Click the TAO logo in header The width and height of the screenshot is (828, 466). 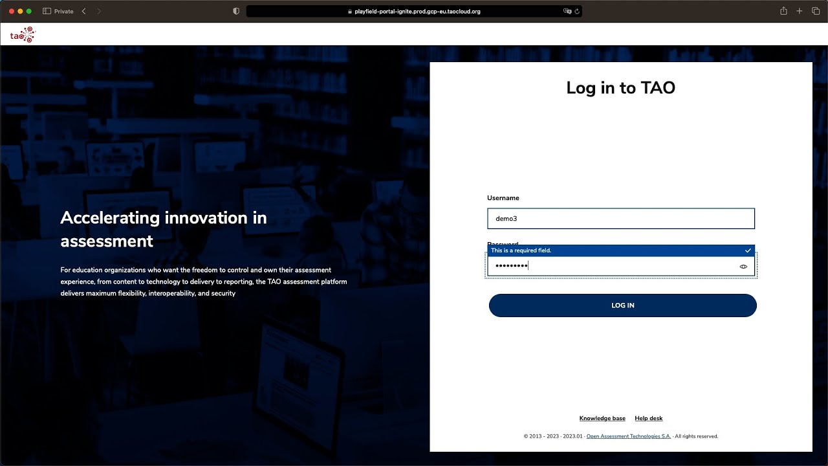pos(23,35)
